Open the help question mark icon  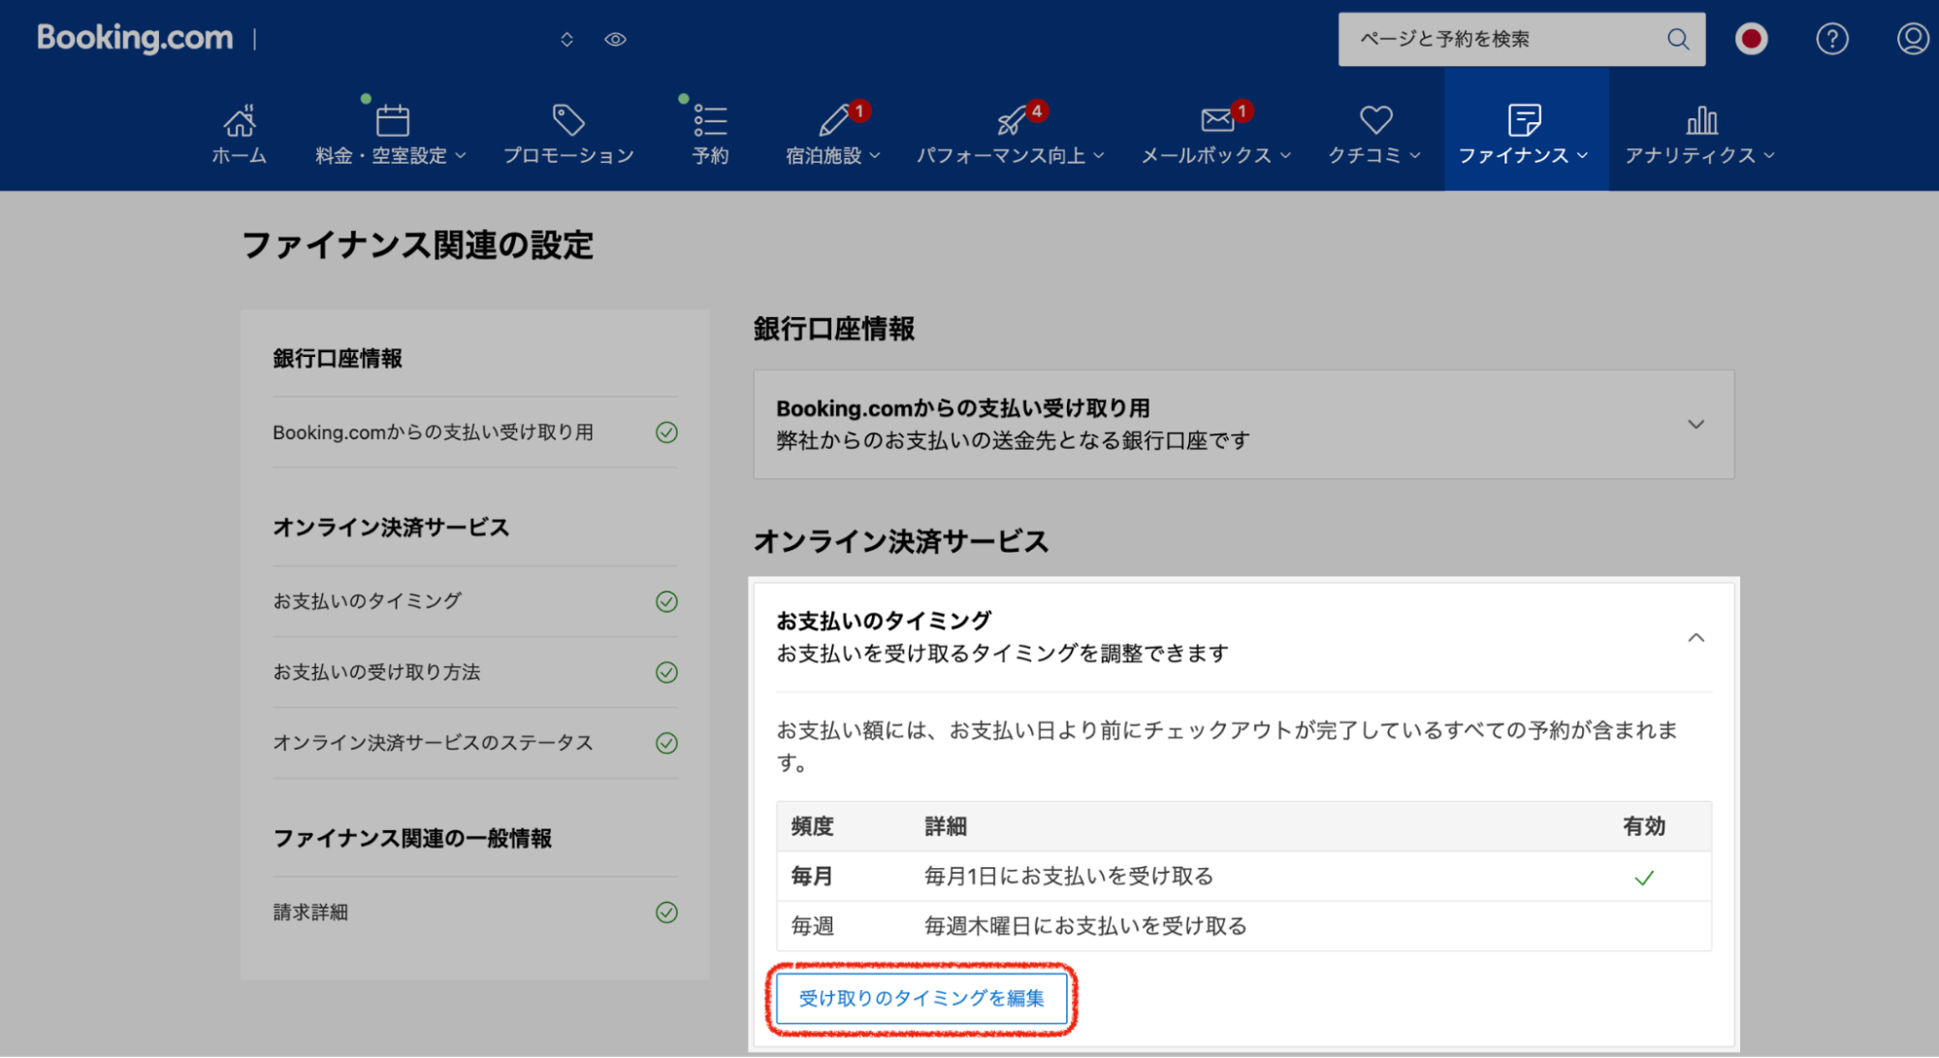tap(1831, 39)
